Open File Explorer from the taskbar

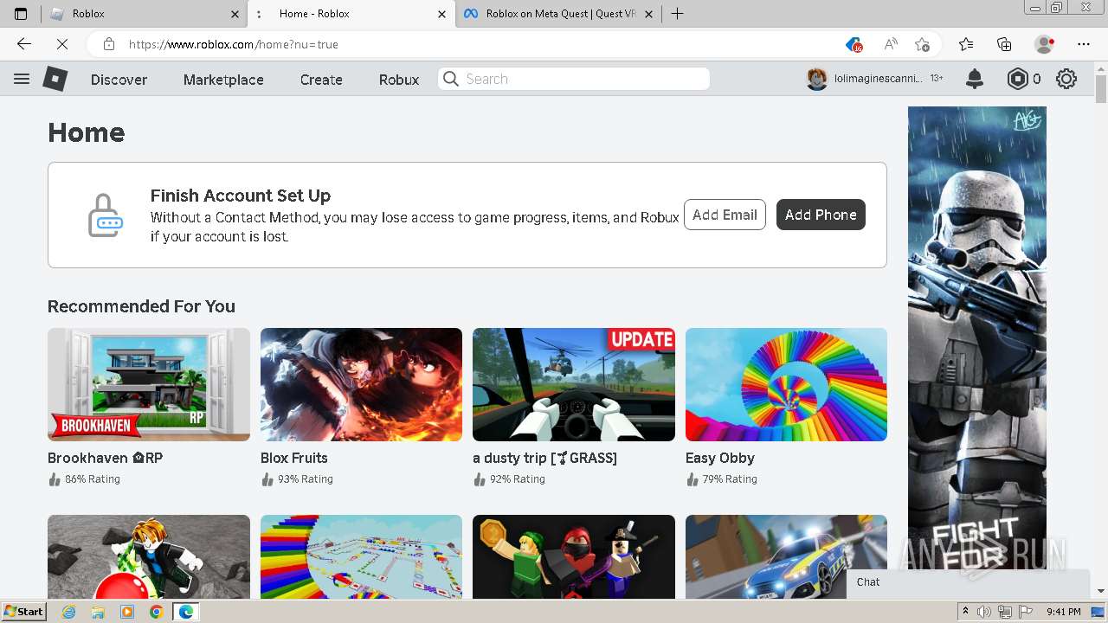click(x=98, y=612)
